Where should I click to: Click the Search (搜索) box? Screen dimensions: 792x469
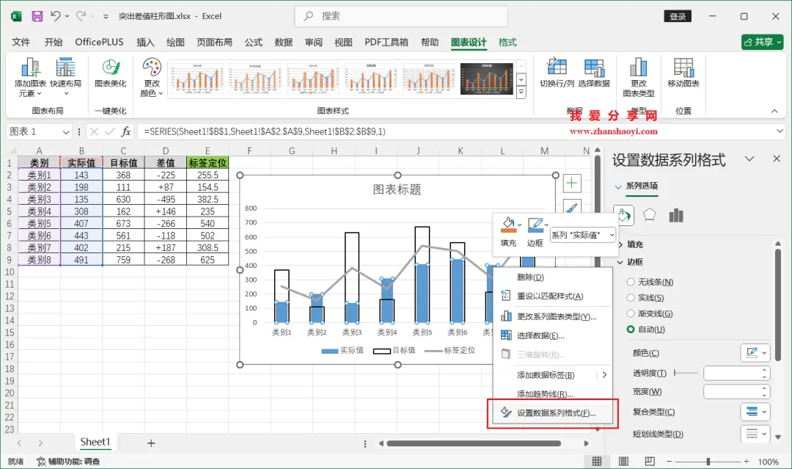click(x=401, y=16)
